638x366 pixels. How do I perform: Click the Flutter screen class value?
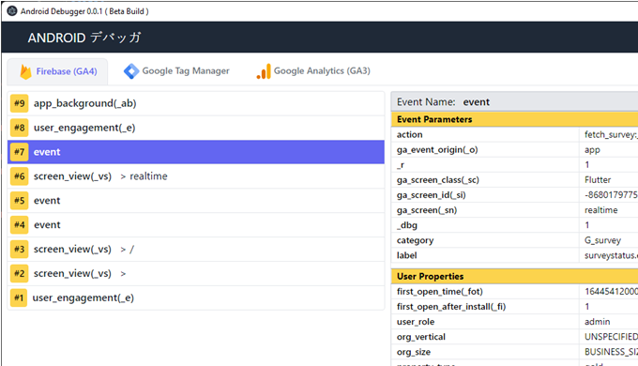pos(598,180)
